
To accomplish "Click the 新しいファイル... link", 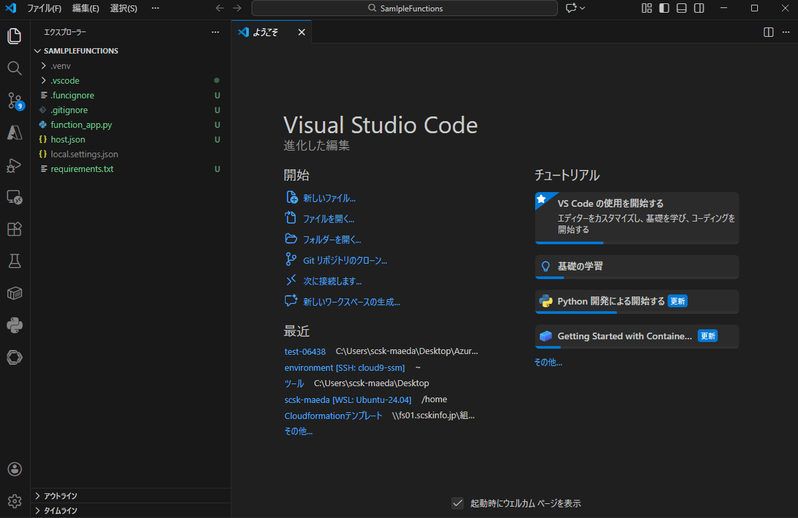I will [329, 198].
